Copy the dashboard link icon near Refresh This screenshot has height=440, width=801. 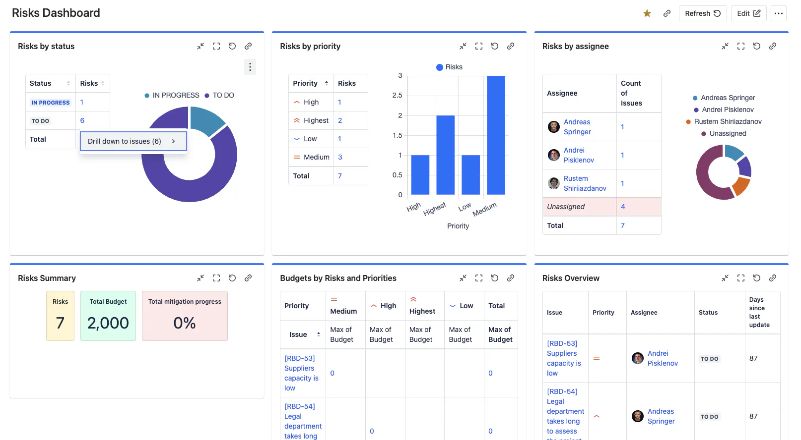tap(667, 13)
